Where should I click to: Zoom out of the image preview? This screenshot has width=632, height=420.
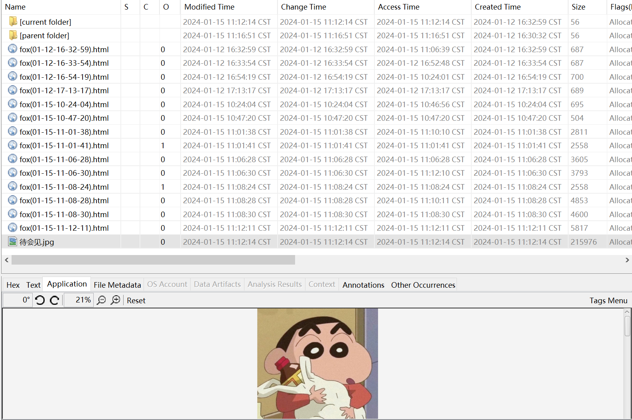pyautogui.click(x=102, y=300)
